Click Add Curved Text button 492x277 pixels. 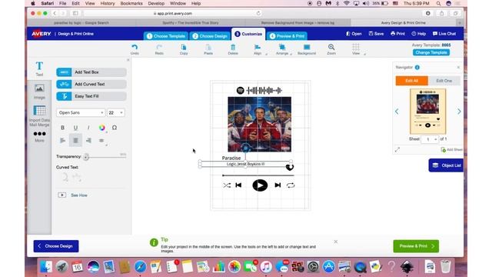91,84
